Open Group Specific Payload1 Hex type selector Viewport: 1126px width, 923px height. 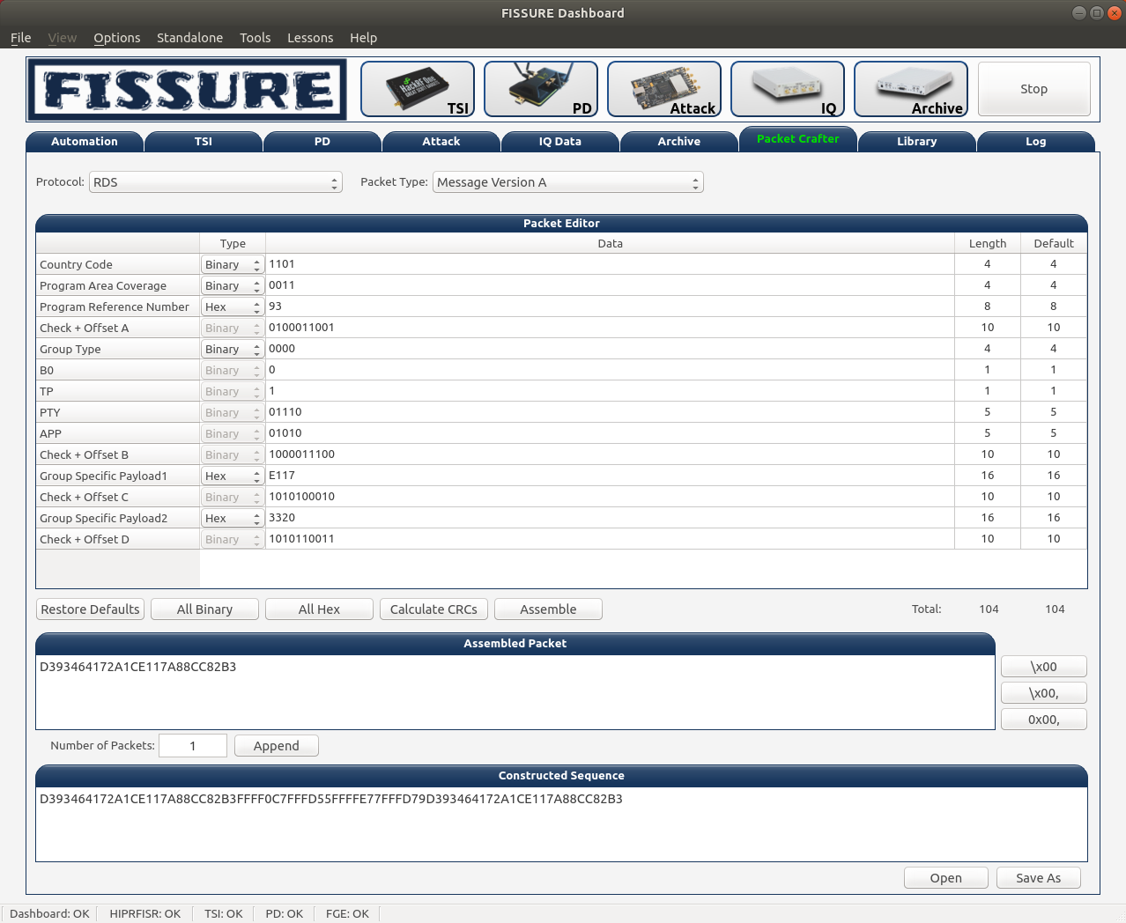coord(233,476)
